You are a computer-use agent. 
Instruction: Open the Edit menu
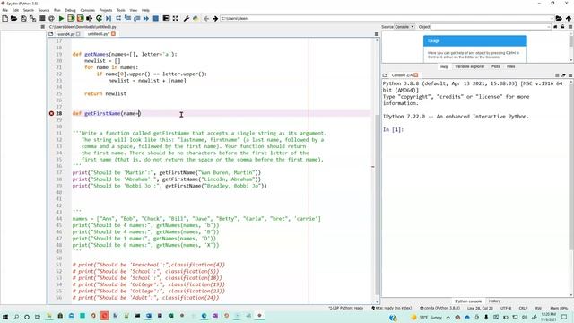coord(15,10)
